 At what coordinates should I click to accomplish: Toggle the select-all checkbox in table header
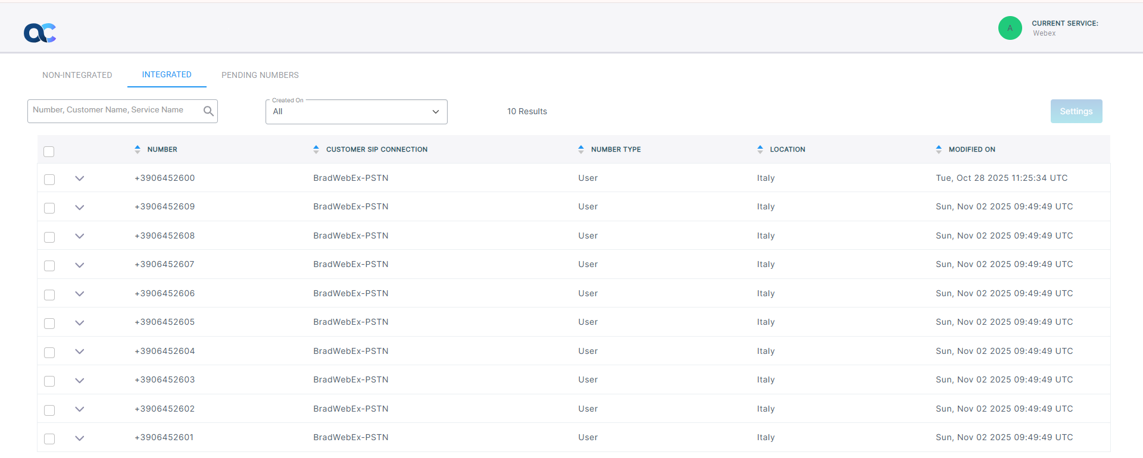49,152
